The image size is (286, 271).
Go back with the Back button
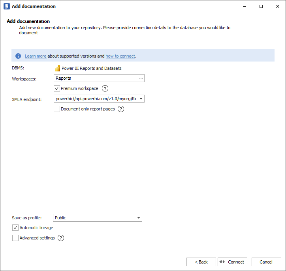pyautogui.click(x=201, y=262)
